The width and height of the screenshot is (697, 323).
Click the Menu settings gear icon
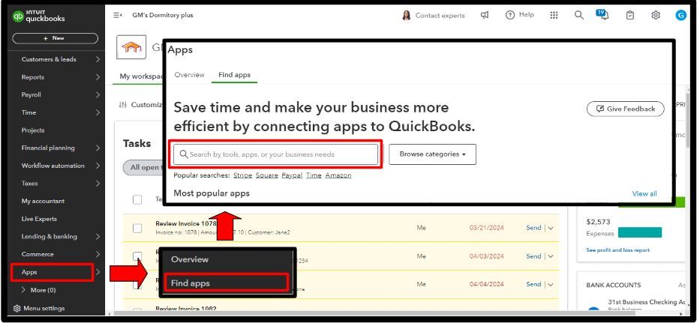[x=17, y=308]
